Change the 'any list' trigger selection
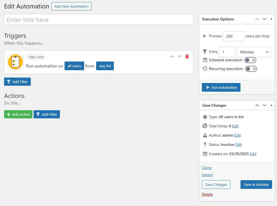This screenshot has width=277, height=206. (x=105, y=66)
